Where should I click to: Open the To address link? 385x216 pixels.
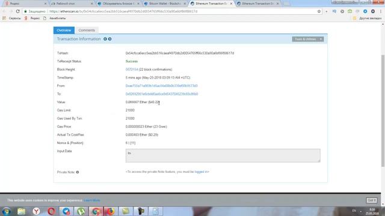(162, 94)
